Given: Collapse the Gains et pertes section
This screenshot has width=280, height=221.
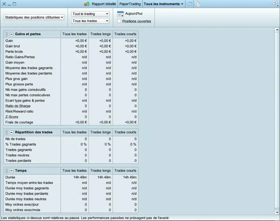Looking at the screenshot, I should [x=11, y=34].
